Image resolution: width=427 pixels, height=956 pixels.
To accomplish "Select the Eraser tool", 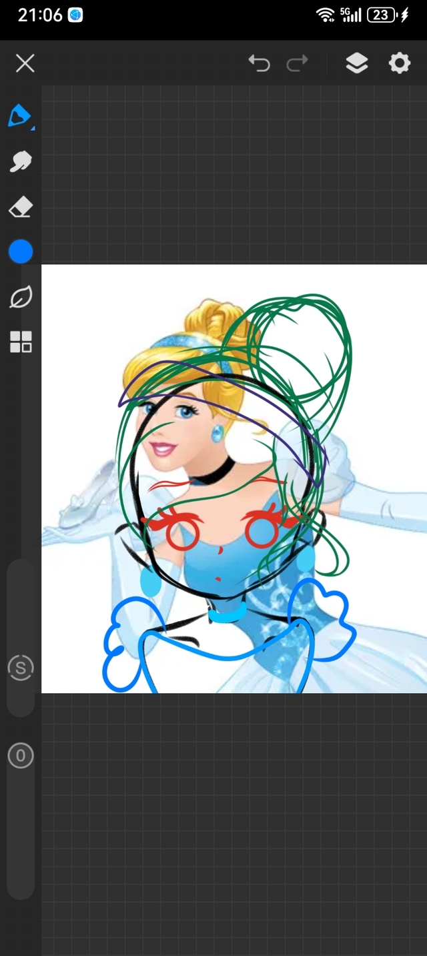I will (21, 207).
